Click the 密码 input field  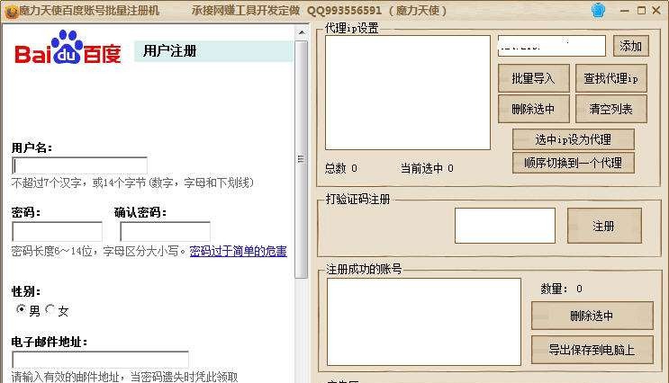point(57,231)
